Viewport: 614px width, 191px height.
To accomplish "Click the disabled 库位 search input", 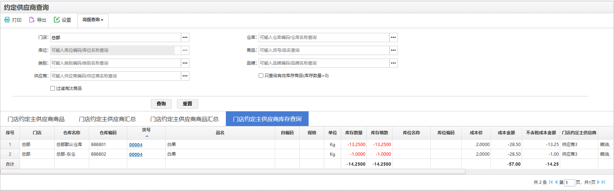I will point(116,50).
